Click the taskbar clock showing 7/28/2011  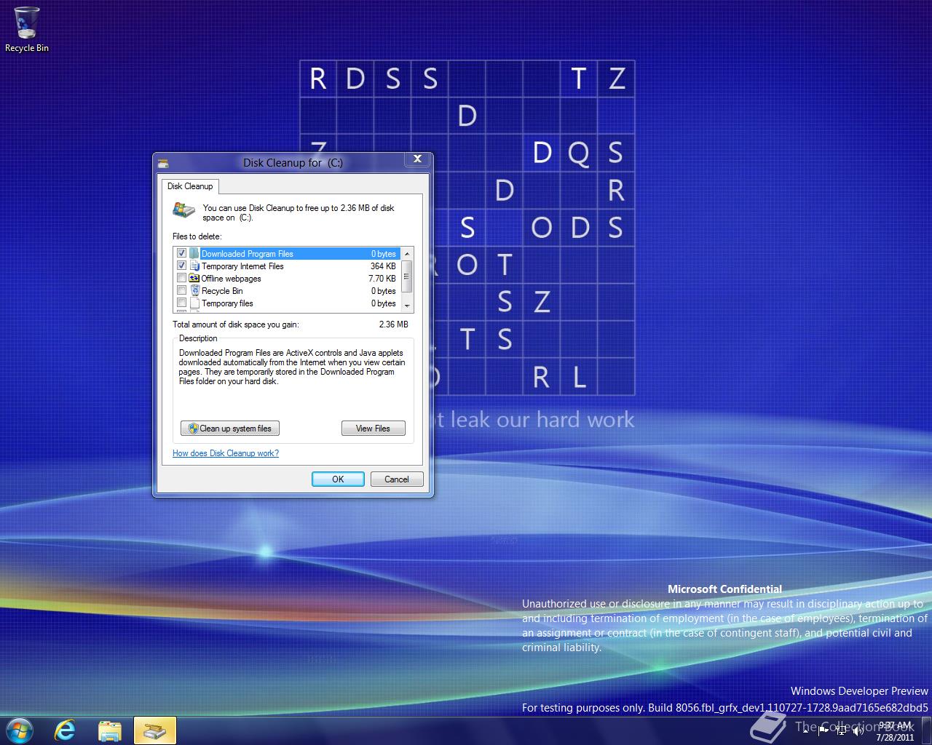pos(894,731)
